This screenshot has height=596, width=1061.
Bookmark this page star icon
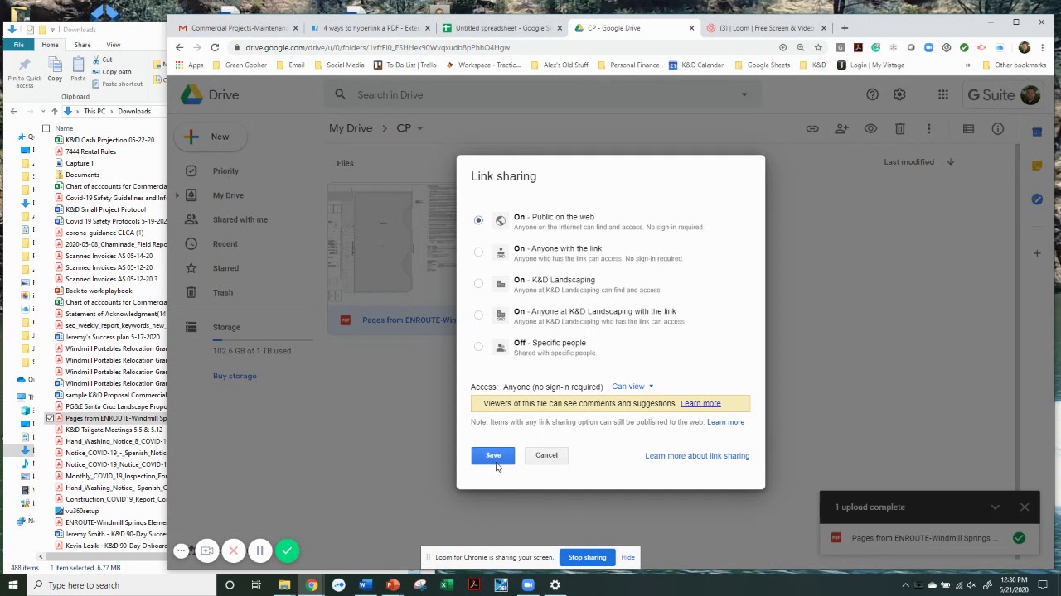[x=818, y=47]
